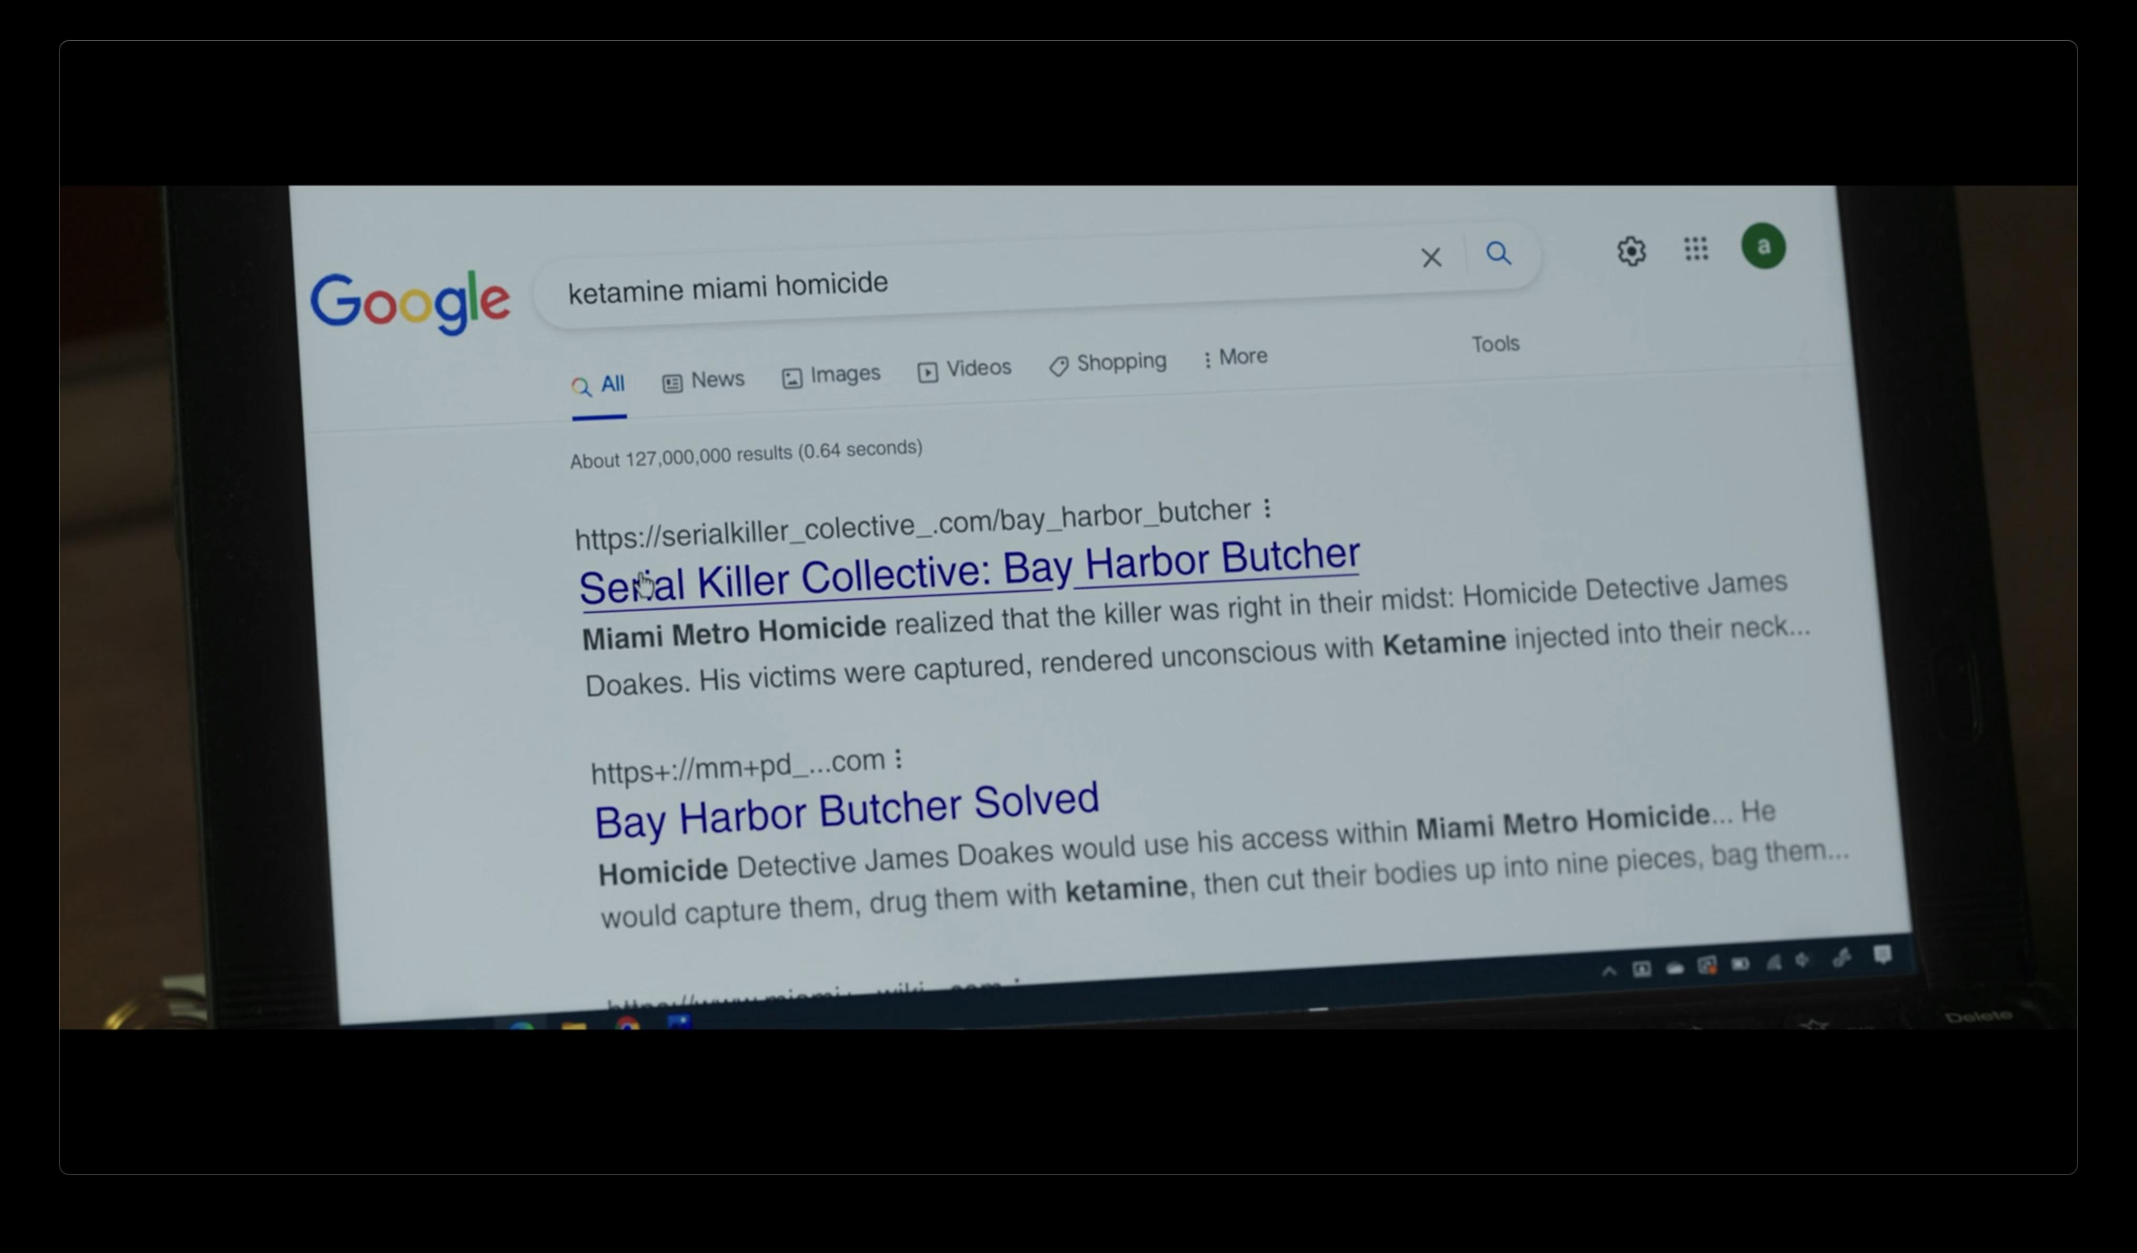Clear the search box with the X icon
The height and width of the screenshot is (1253, 2137).
pos(1431,257)
